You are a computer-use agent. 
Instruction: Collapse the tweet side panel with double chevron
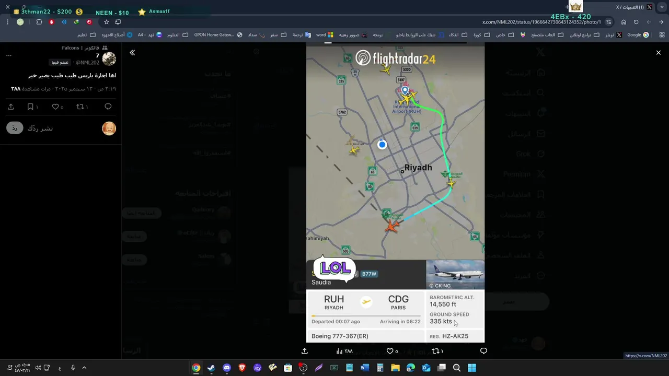tap(132, 53)
